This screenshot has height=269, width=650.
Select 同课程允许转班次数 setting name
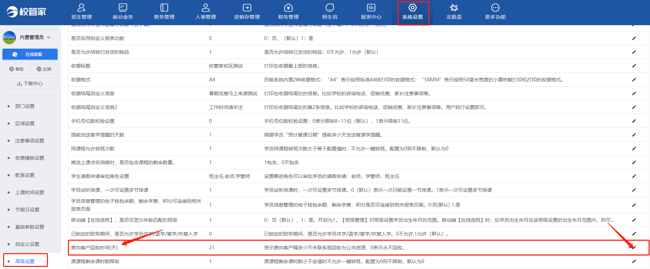click(92, 149)
